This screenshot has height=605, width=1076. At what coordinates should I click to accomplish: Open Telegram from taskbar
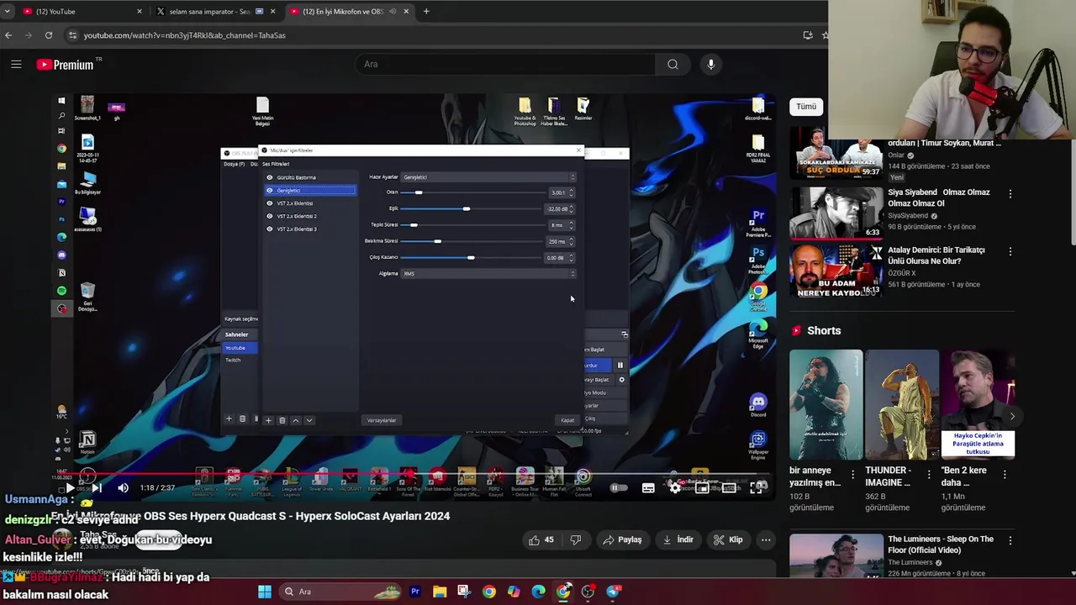pyautogui.click(x=613, y=592)
